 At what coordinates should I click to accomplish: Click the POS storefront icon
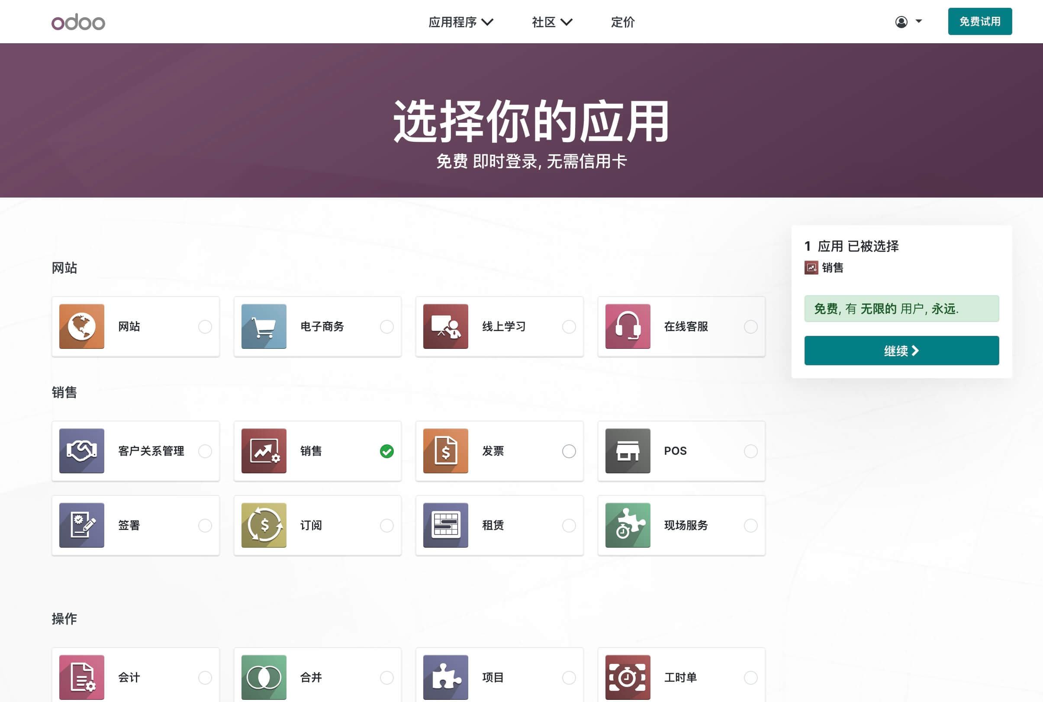coord(628,451)
